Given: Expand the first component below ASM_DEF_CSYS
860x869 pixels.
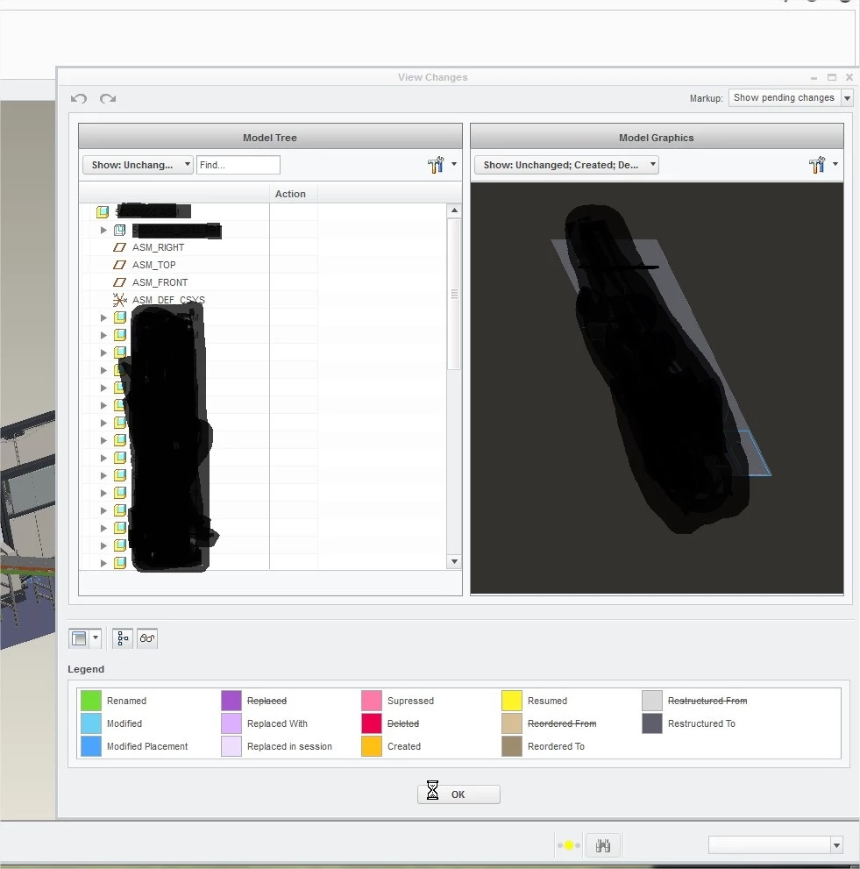Looking at the screenshot, I should point(103,317).
